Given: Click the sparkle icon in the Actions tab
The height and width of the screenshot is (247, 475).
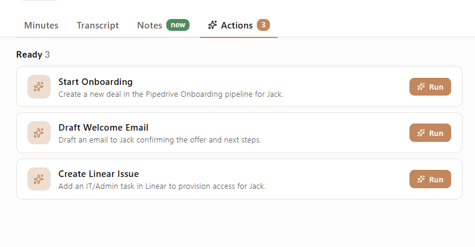Looking at the screenshot, I should click(212, 26).
